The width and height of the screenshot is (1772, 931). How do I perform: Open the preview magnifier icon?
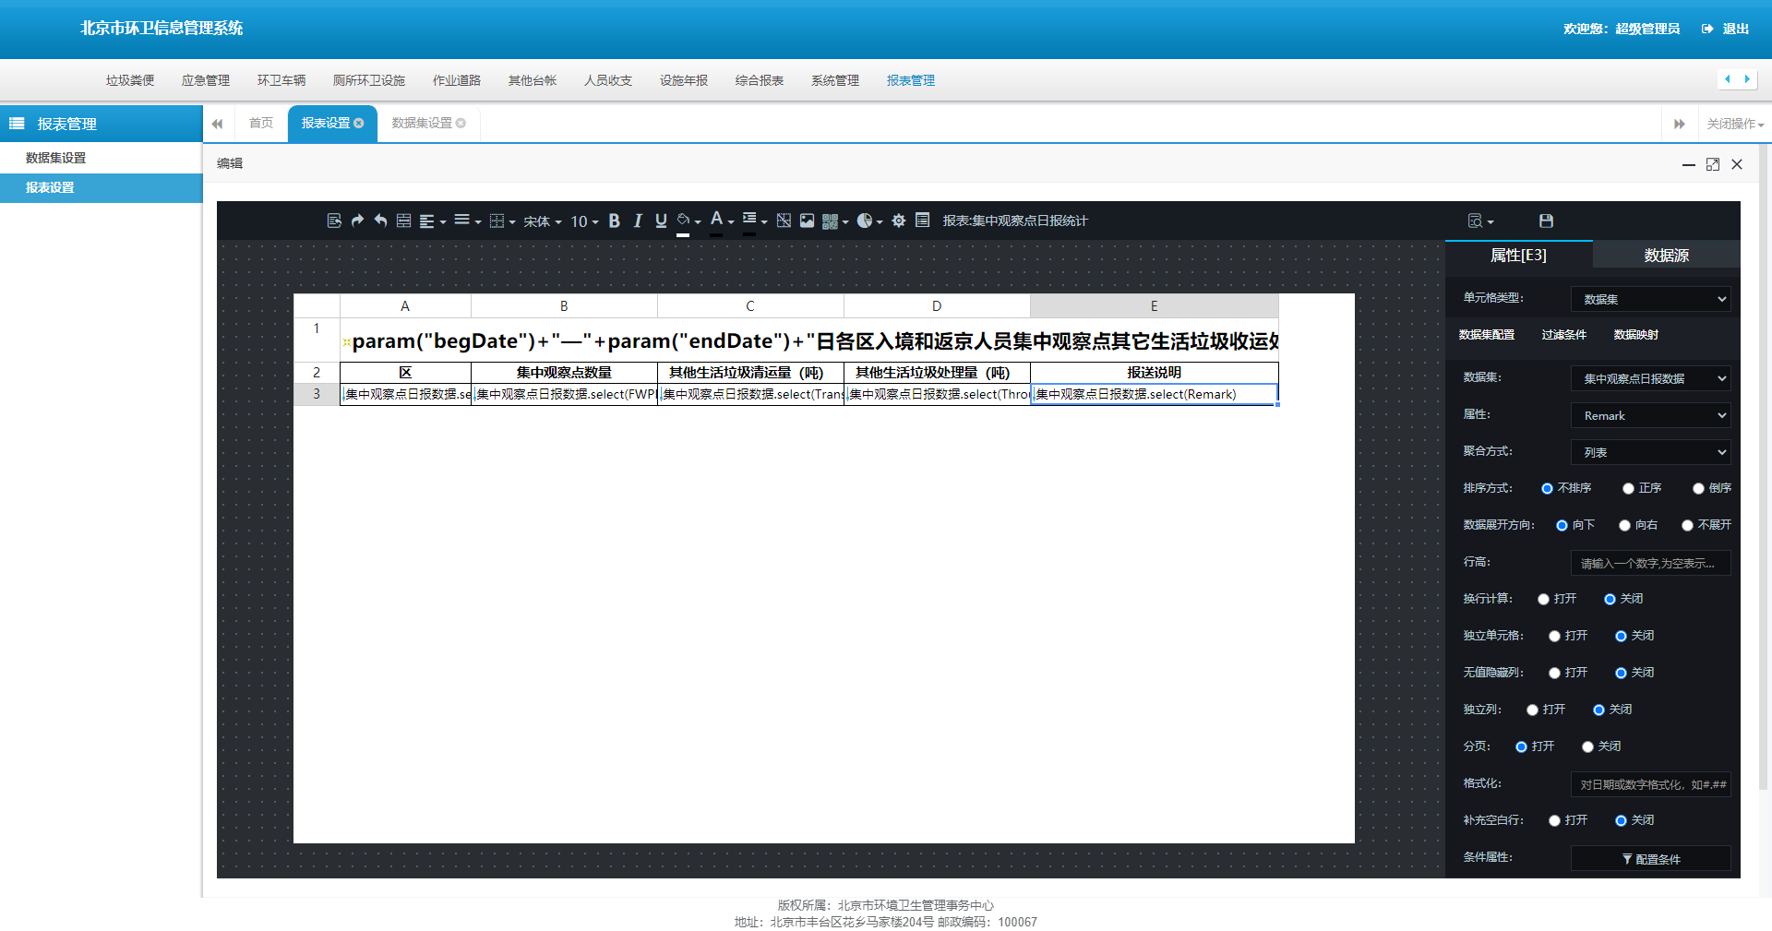point(1480,221)
